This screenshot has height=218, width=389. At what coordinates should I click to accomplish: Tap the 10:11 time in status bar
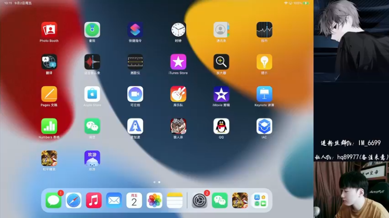8,3
